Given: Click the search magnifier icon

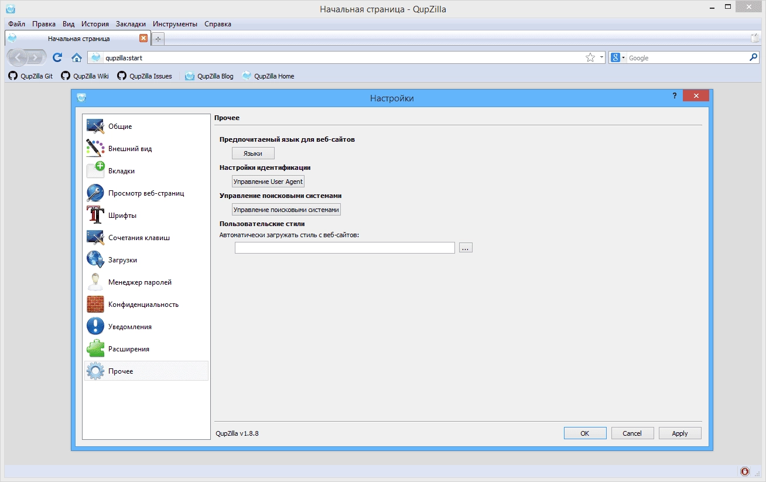Looking at the screenshot, I should point(753,57).
